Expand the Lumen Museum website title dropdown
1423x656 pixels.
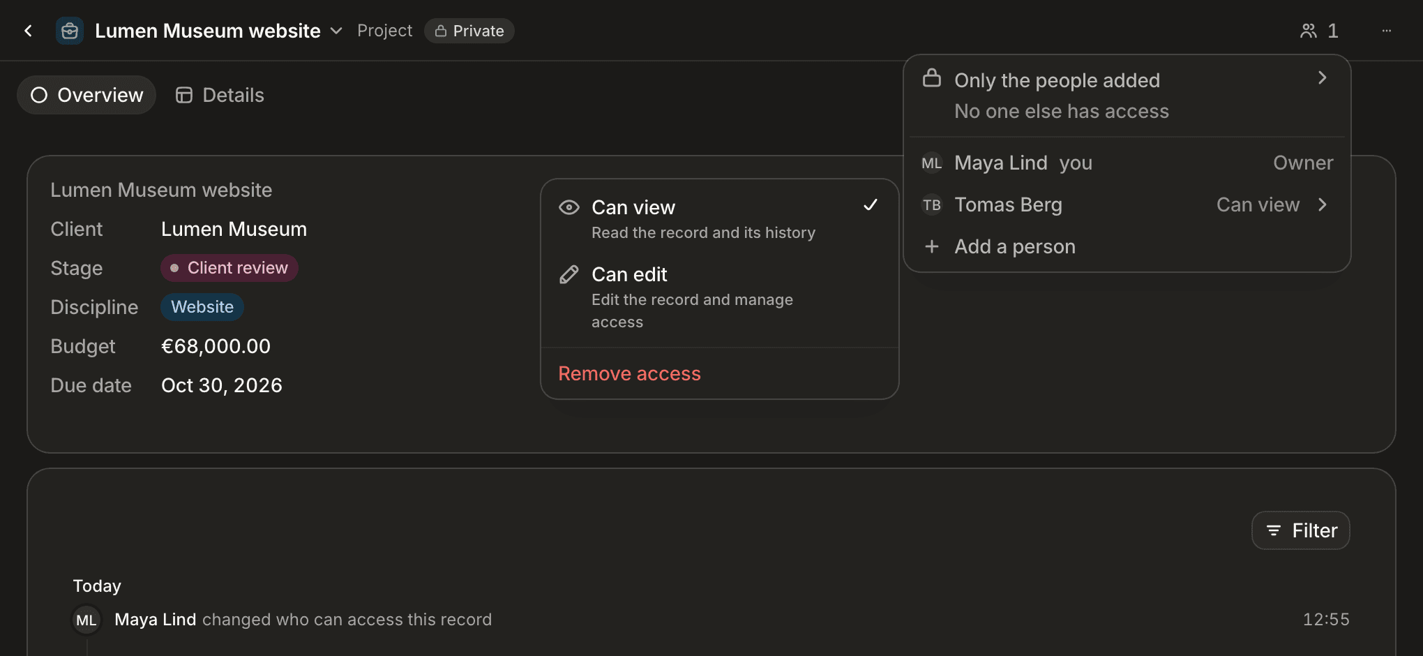336,31
